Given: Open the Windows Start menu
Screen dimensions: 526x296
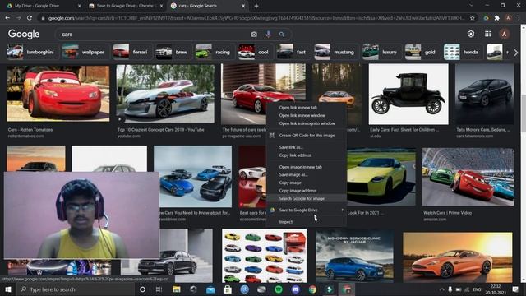Looking at the screenshot, I should (7, 289).
